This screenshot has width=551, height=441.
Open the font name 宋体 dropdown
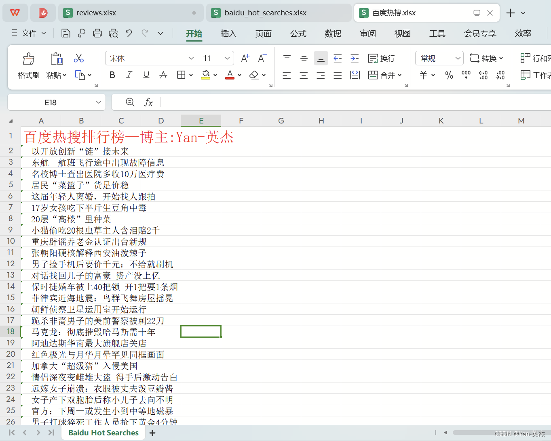pyautogui.click(x=191, y=59)
